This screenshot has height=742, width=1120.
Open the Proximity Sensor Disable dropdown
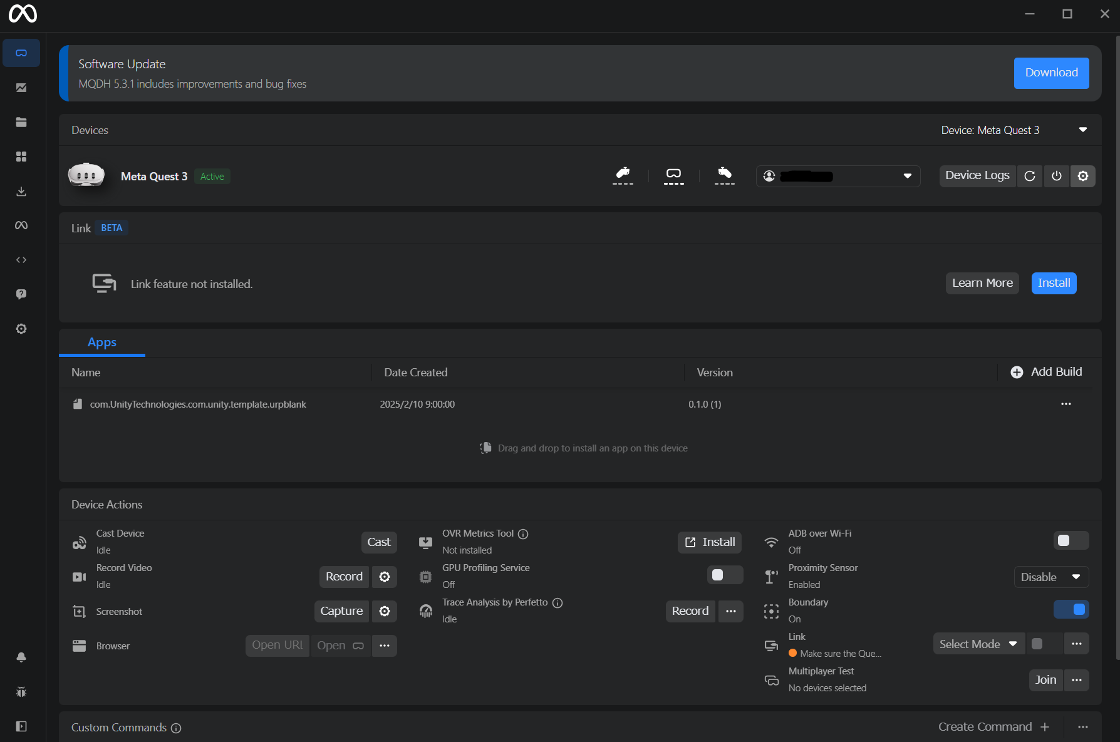pyautogui.click(x=1050, y=577)
